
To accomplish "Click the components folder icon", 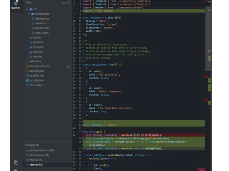I will click(33, 14).
